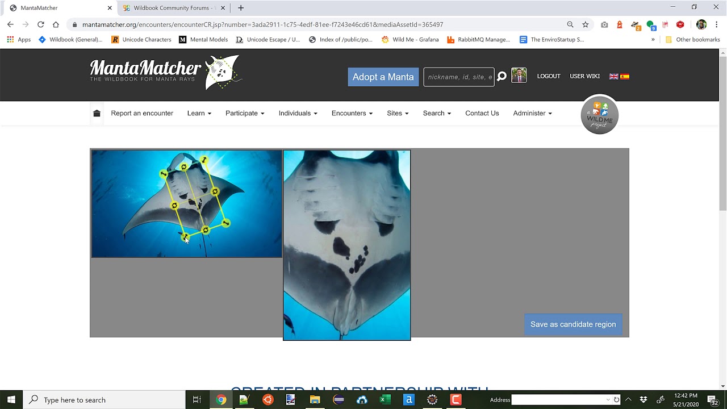Open the Wild Me - Grafana bookmark
Viewport: 727px width, 409px height.
410,40
